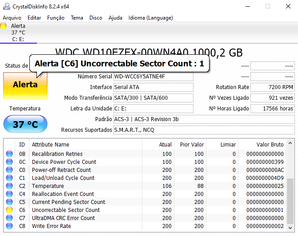Screen dimensions: 298x236
Task: Click the Recursos Suportados field S.M.A.R.T., NCQ
Action: click(x=204, y=130)
